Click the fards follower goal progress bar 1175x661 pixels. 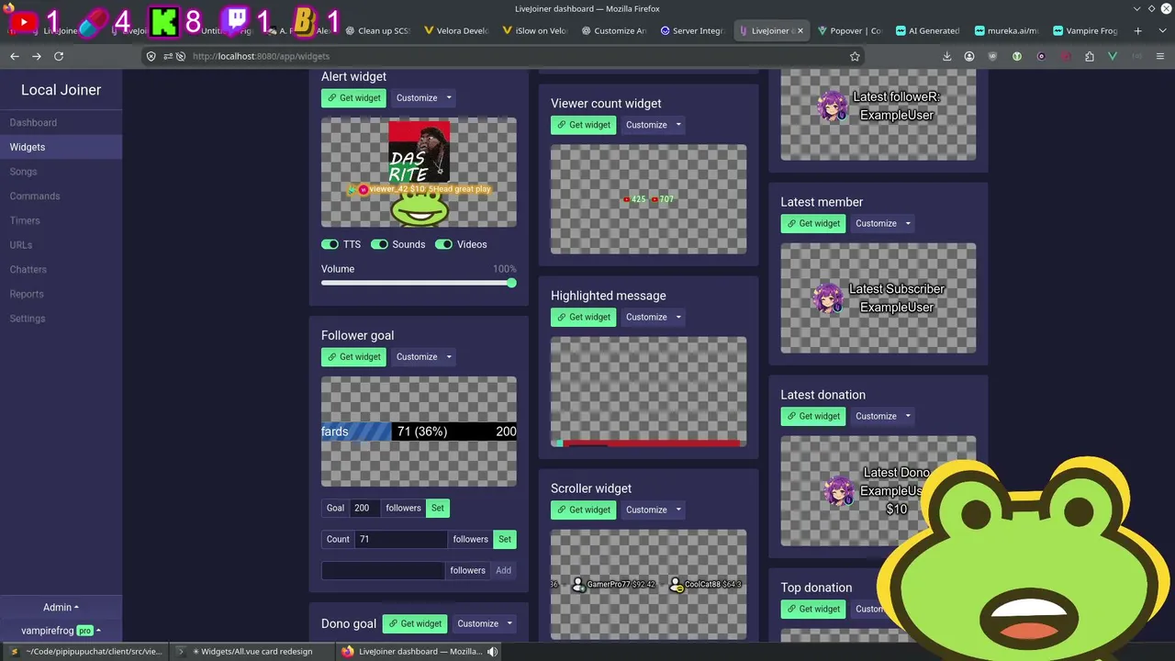click(x=419, y=431)
